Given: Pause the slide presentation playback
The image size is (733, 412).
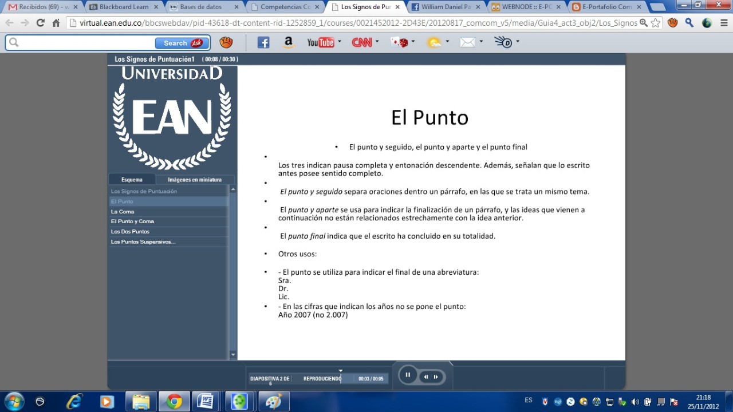Looking at the screenshot, I should pyautogui.click(x=408, y=375).
